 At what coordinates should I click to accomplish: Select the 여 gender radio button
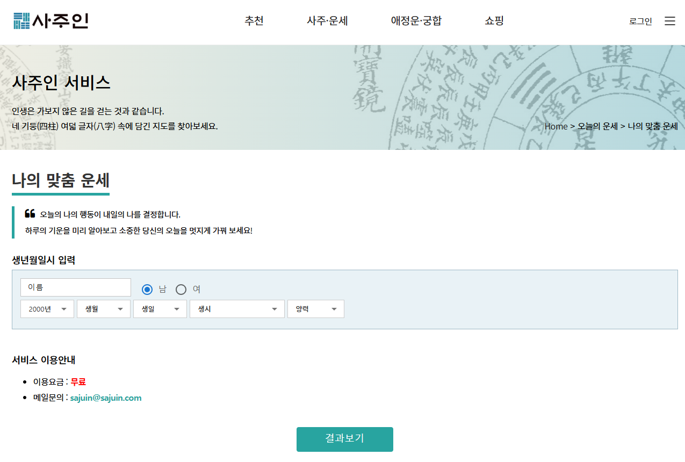181,289
